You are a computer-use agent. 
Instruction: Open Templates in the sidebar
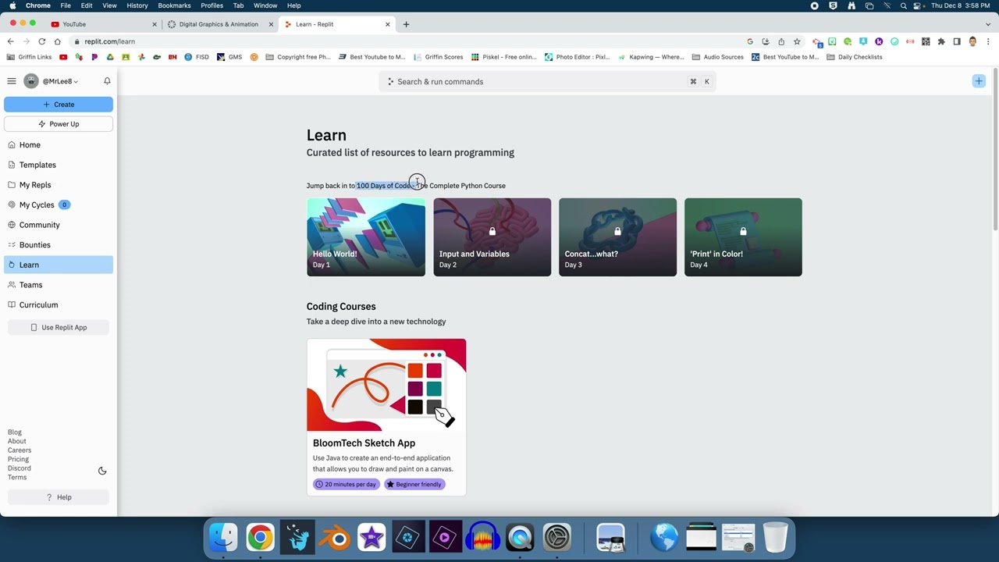tap(59, 165)
